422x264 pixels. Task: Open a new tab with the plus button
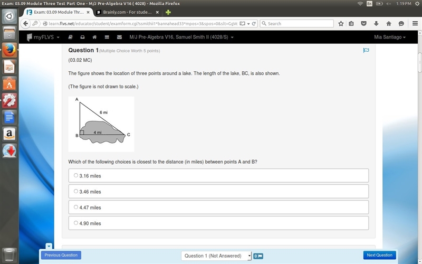[x=168, y=12]
